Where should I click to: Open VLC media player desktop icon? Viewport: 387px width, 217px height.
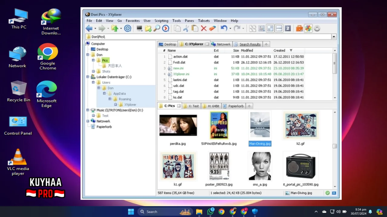click(18, 162)
